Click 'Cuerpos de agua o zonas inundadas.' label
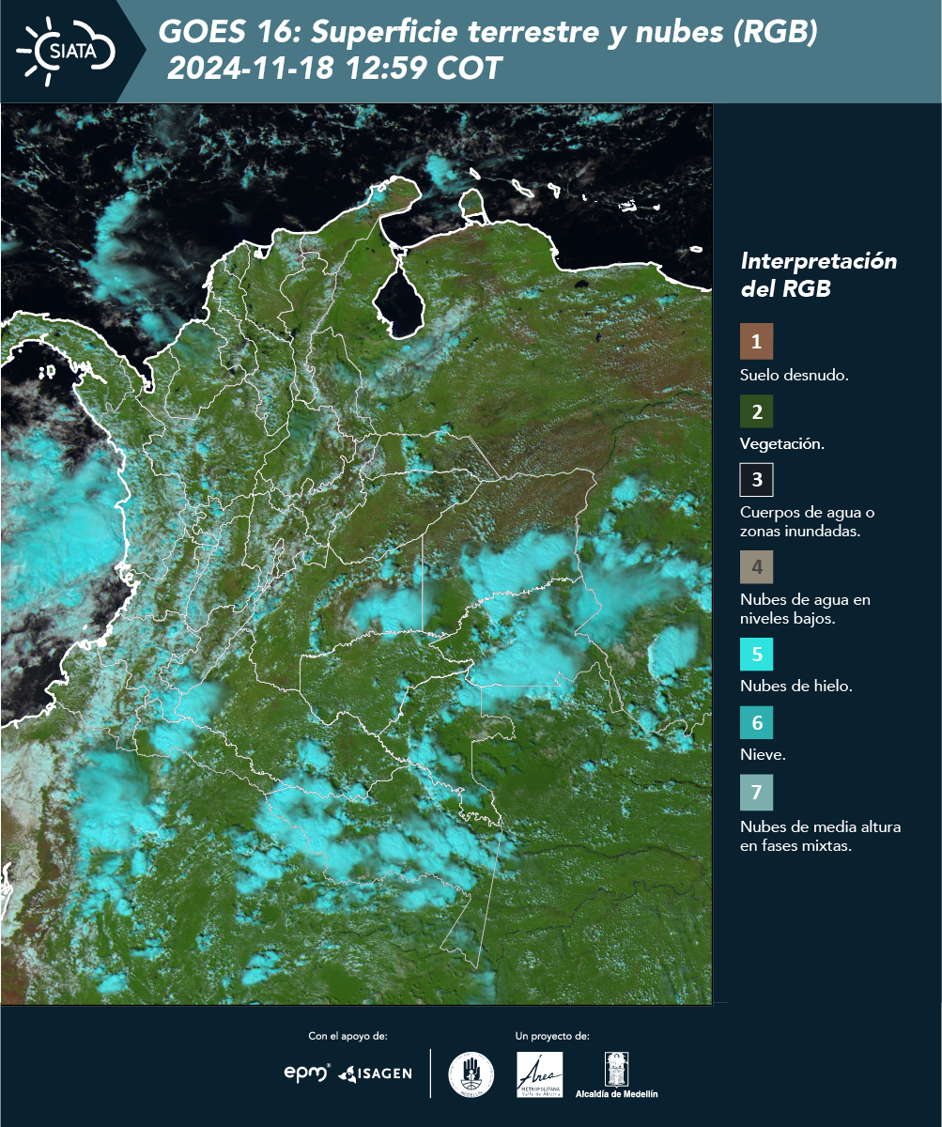942x1127 pixels. point(808,522)
